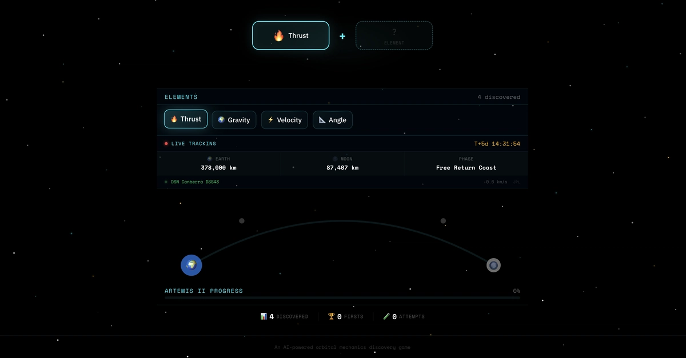Viewport: 686px width, 358px height.
Task: Click the test tube icon near Attempts counter
Action: point(386,316)
